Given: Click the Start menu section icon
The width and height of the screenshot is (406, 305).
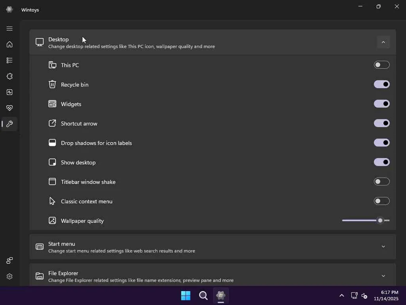Looking at the screenshot, I should tap(40, 247).
